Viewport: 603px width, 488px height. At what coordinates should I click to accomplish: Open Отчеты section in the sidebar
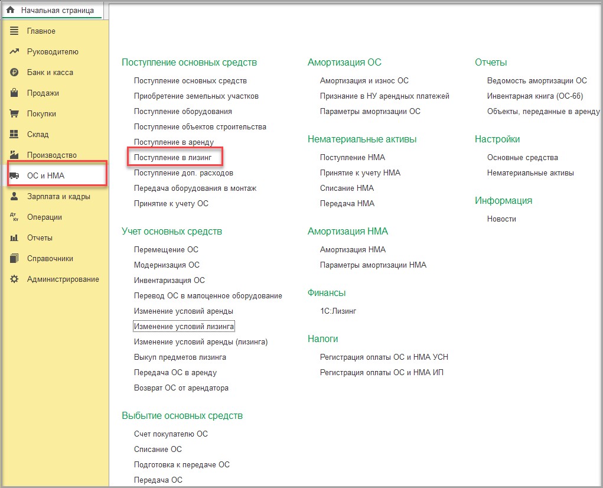(x=40, y=238)
